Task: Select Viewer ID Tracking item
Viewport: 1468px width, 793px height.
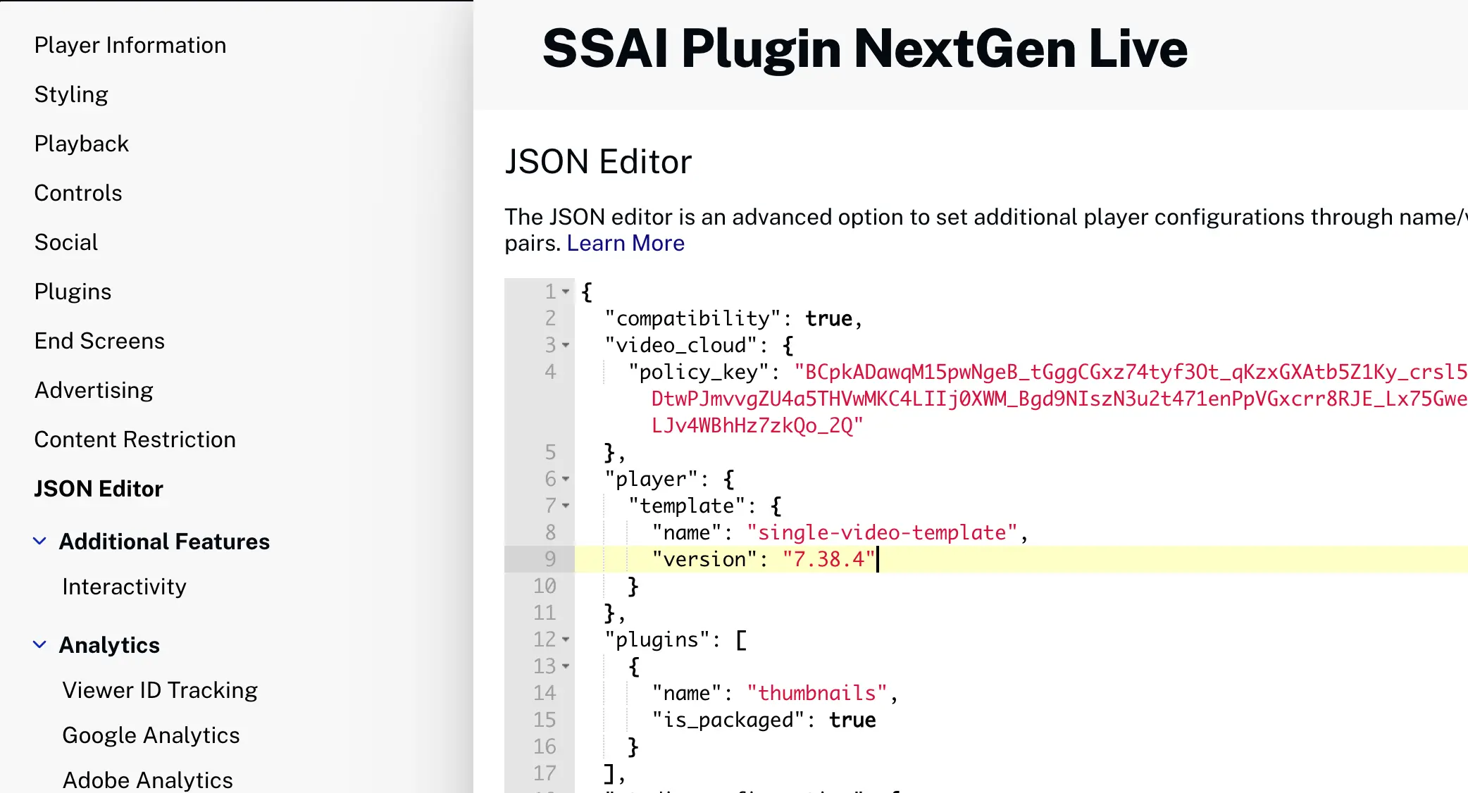Action: pyautogui.click(x=160, y=690)
